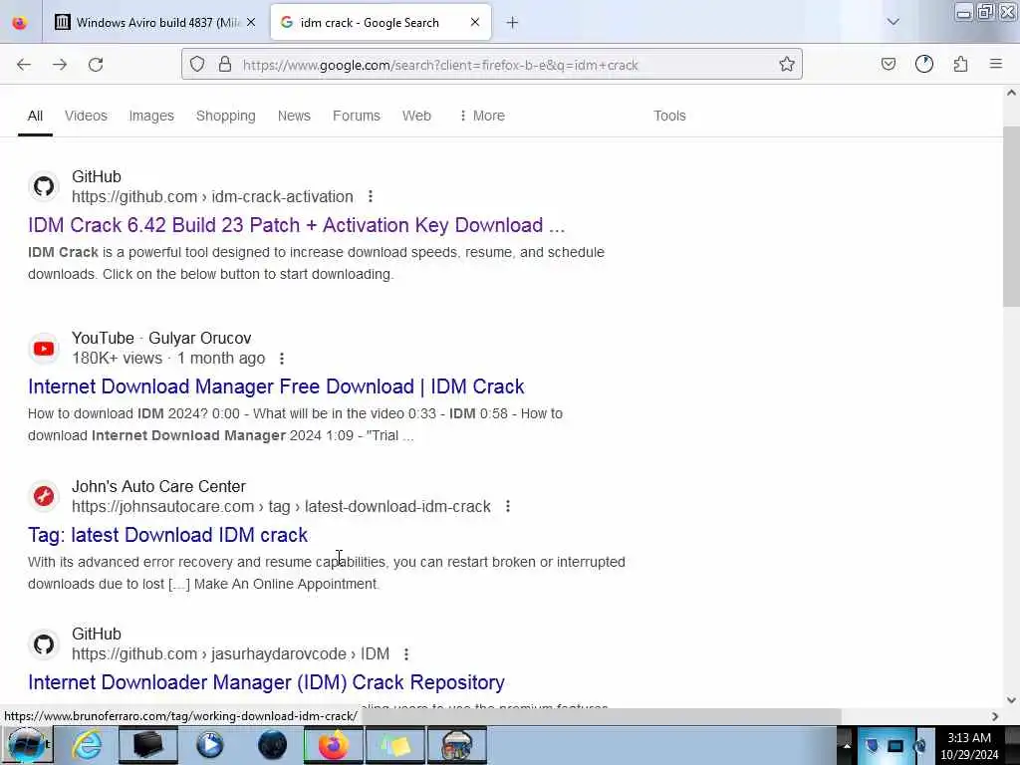1020x765 pixels.
Task: Click the horizontal scrollbar right arrow
Action: [x=995, y=716]
